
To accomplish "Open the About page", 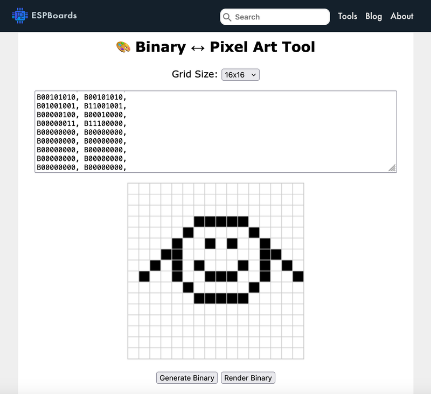I will 402,16.
